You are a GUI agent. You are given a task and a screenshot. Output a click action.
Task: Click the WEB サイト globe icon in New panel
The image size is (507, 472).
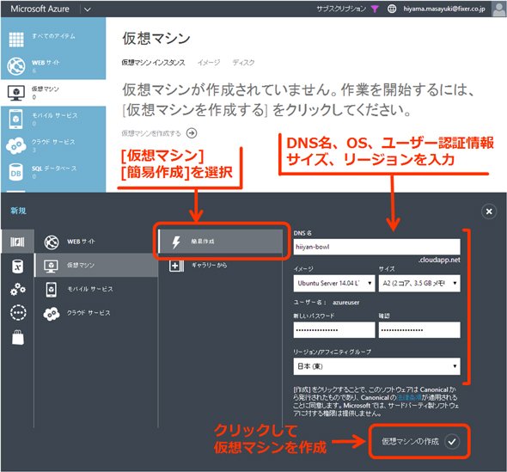pyautogui.click(x=52, y=242)
